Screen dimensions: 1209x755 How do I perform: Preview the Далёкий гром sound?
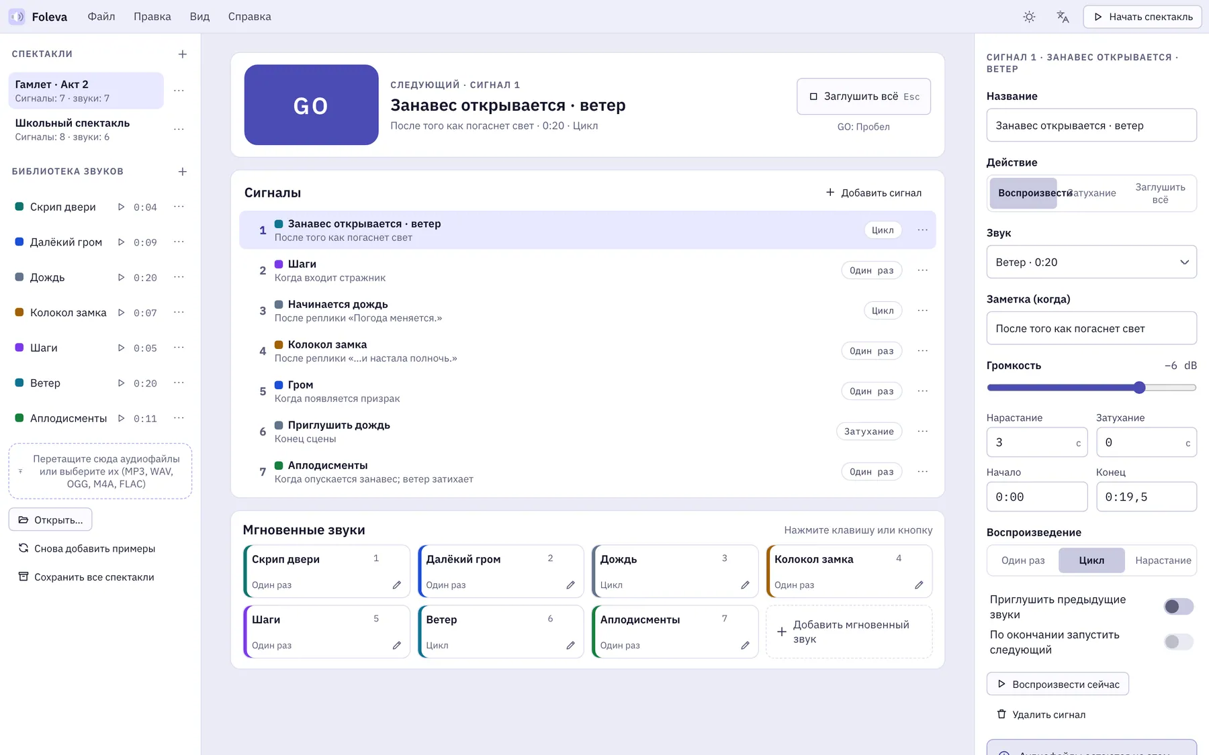(x=121, y=242)
